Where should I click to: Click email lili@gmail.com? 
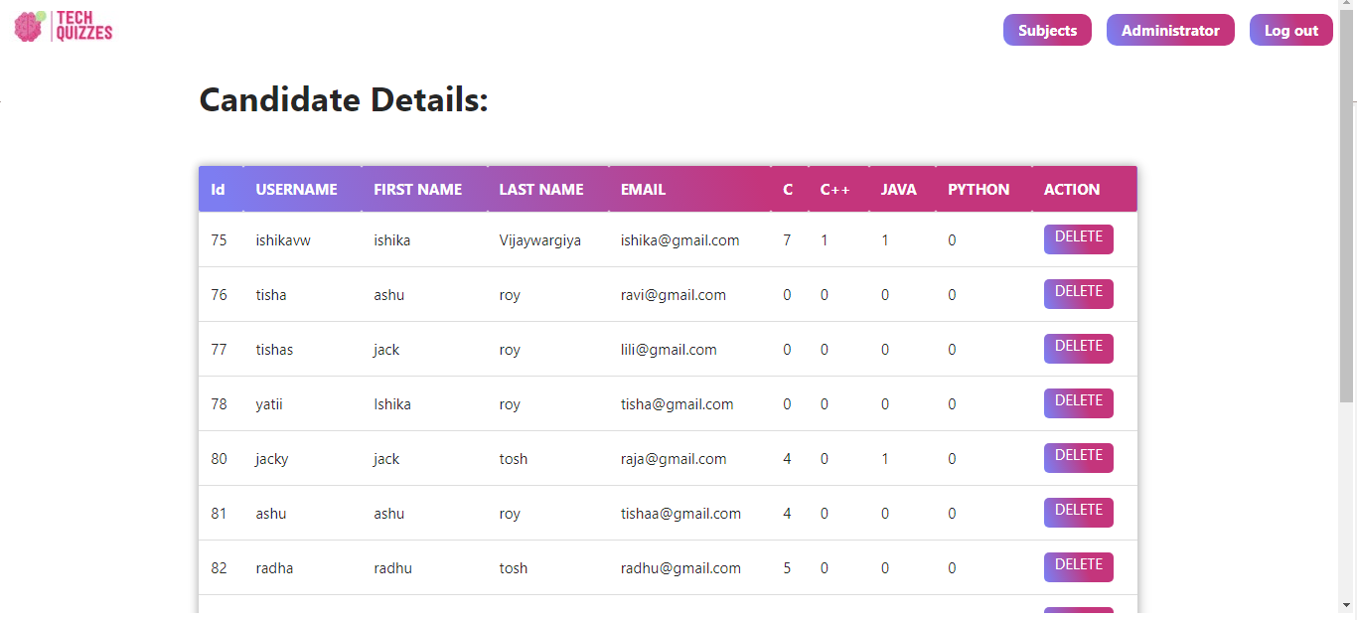click(669, 349)
